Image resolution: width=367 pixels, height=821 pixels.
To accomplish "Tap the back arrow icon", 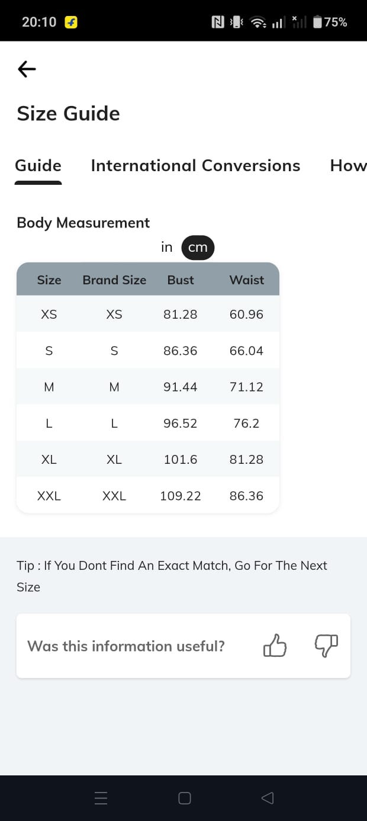I will [27, 69].
